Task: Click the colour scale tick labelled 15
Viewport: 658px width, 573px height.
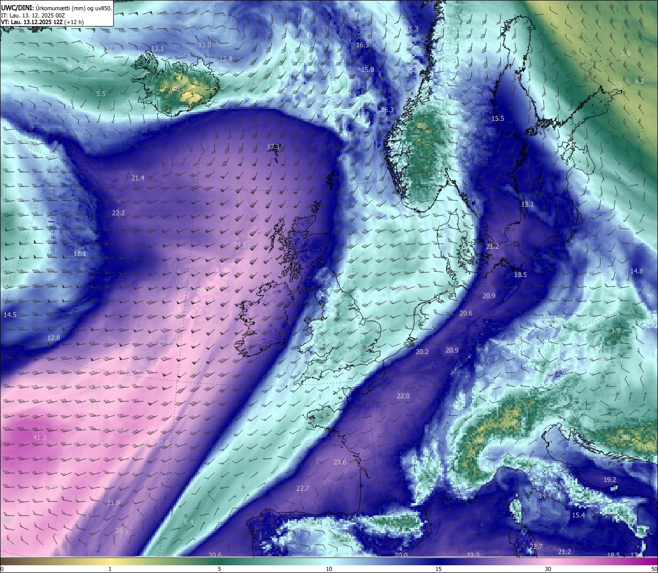Action: 438,569
